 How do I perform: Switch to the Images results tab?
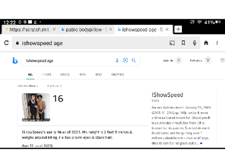(46, 75)
